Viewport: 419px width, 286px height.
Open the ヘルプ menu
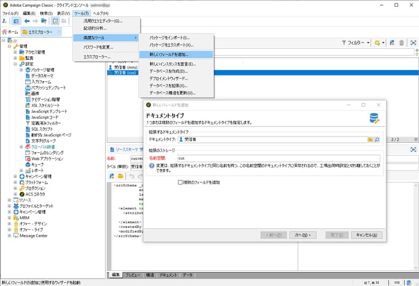[x=101, y=13]
